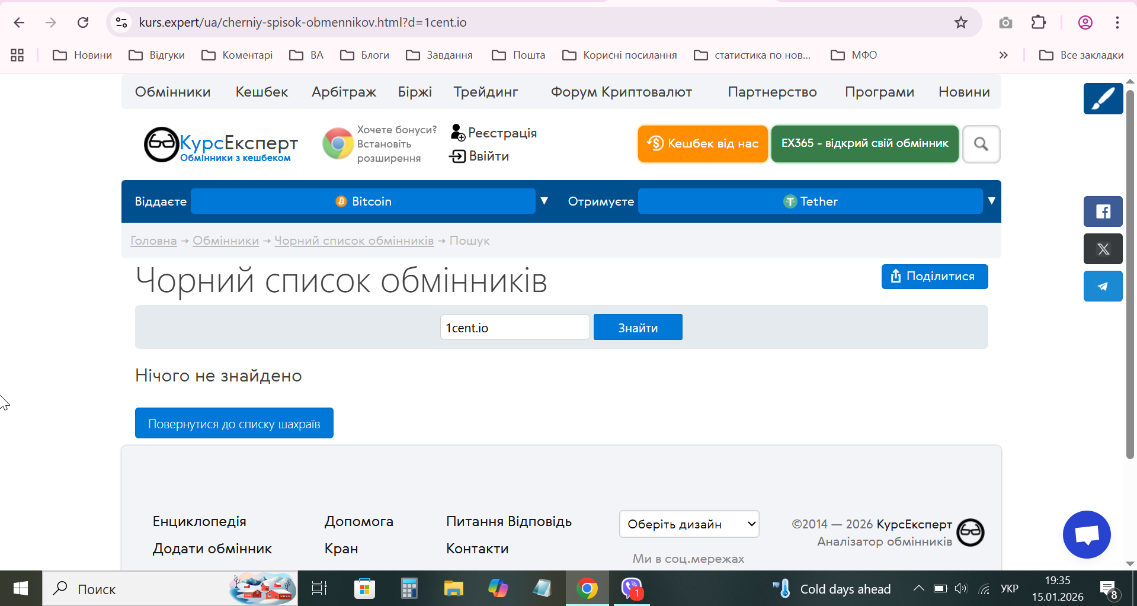
Task: Open the Все закладки folder
Action: 1081,55
